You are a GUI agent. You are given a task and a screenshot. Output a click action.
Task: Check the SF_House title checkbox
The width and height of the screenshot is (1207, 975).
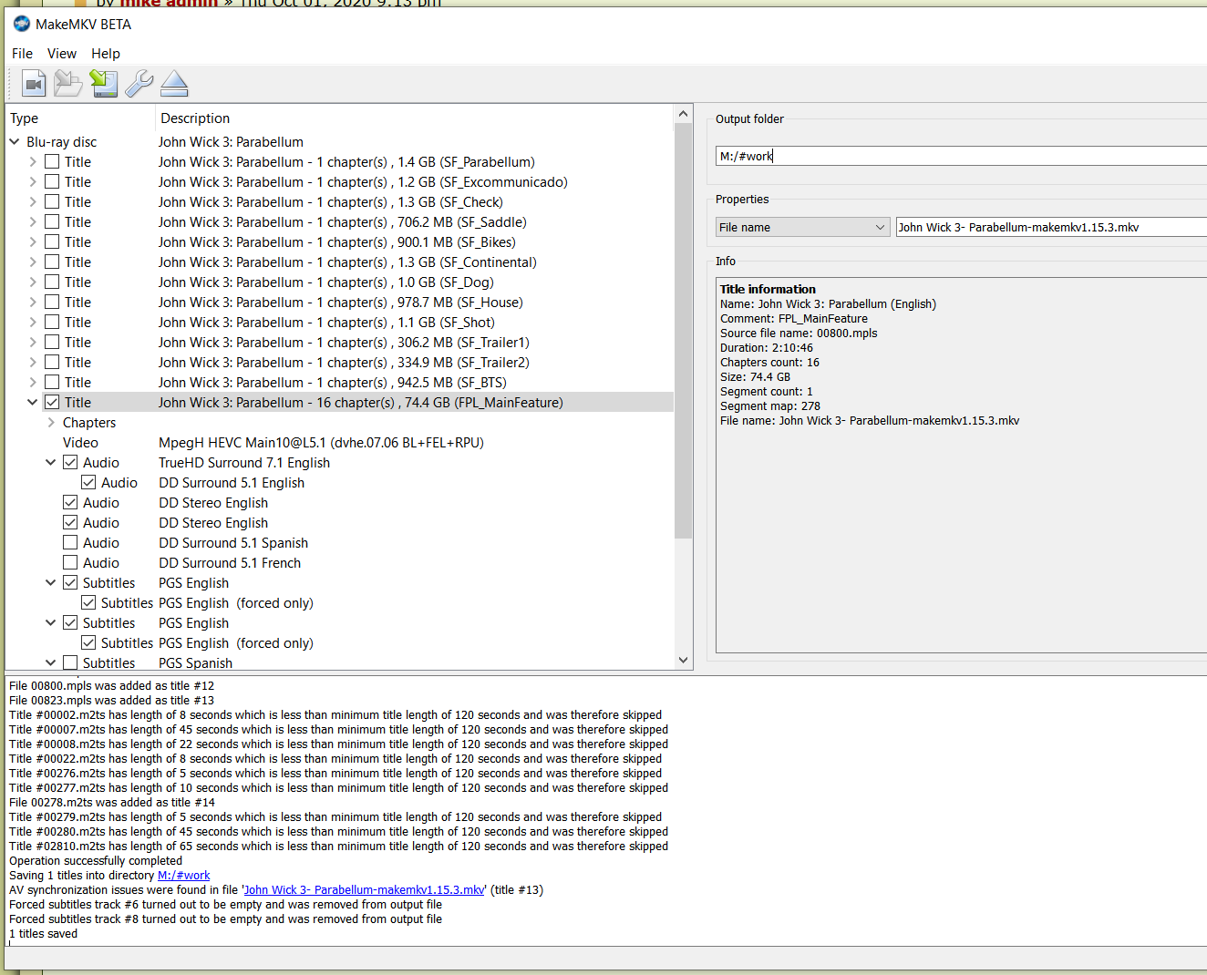click(52, 303)
